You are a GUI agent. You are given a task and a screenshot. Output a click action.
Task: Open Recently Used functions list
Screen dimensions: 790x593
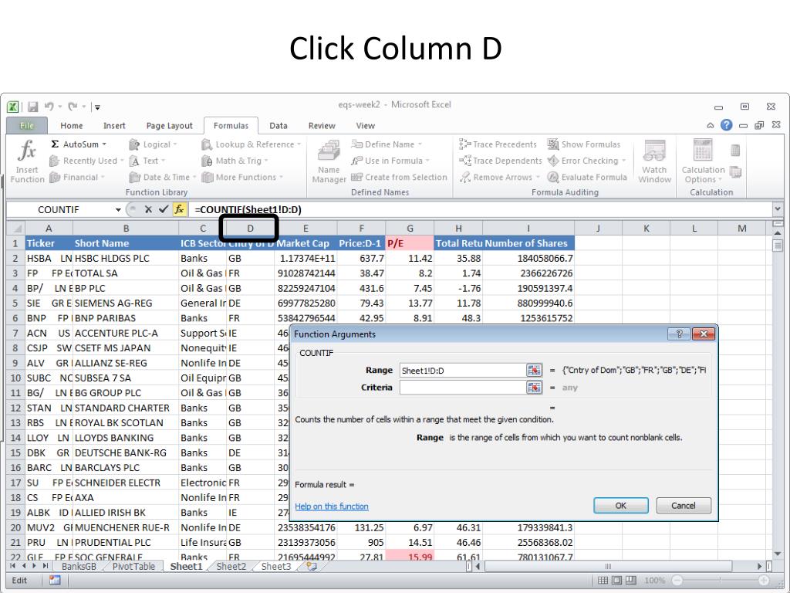(x=86, y=161)
